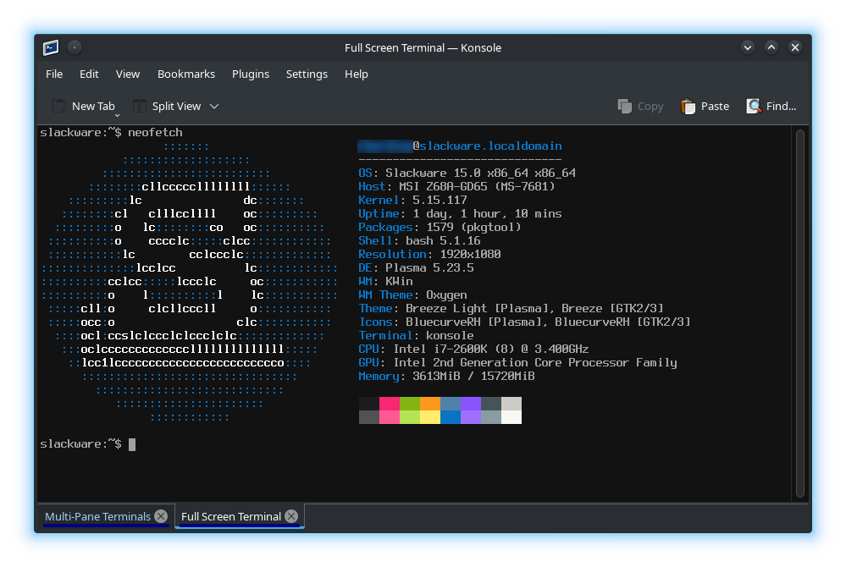Screen dimensions: 846x567
Task: Click the Paste clipboard icon
Action: [x=688, y=106]
